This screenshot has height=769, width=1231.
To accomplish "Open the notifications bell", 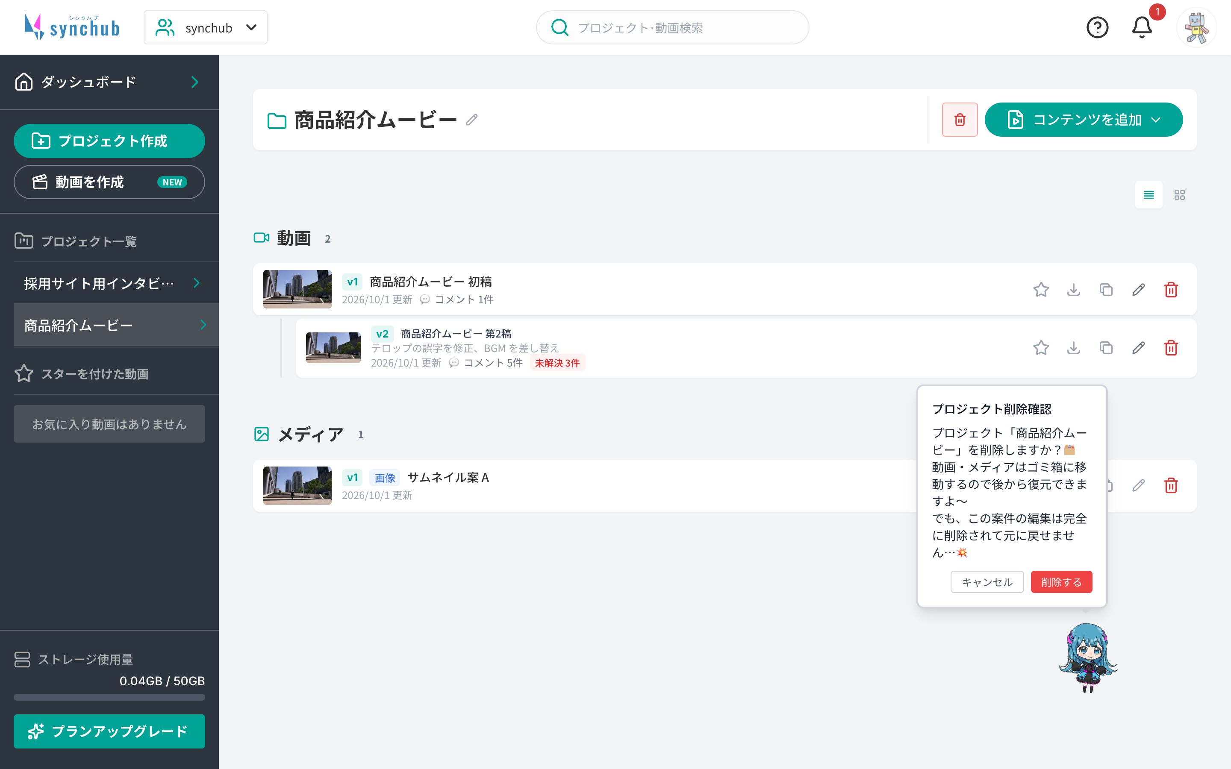I will [1142, 27].
